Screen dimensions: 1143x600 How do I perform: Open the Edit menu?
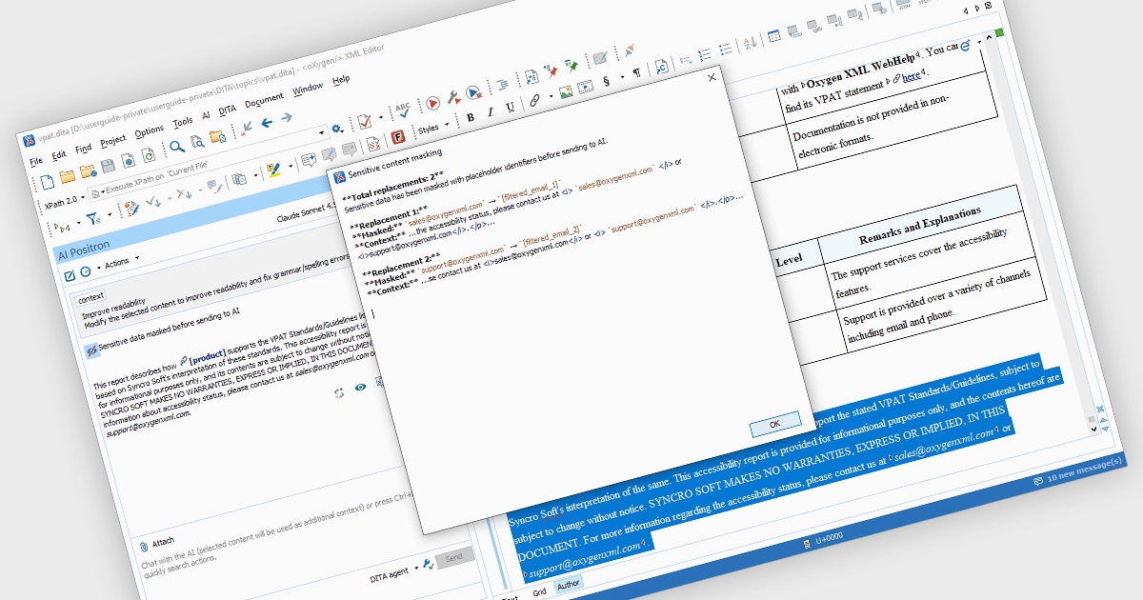click(x=59, y=154)
